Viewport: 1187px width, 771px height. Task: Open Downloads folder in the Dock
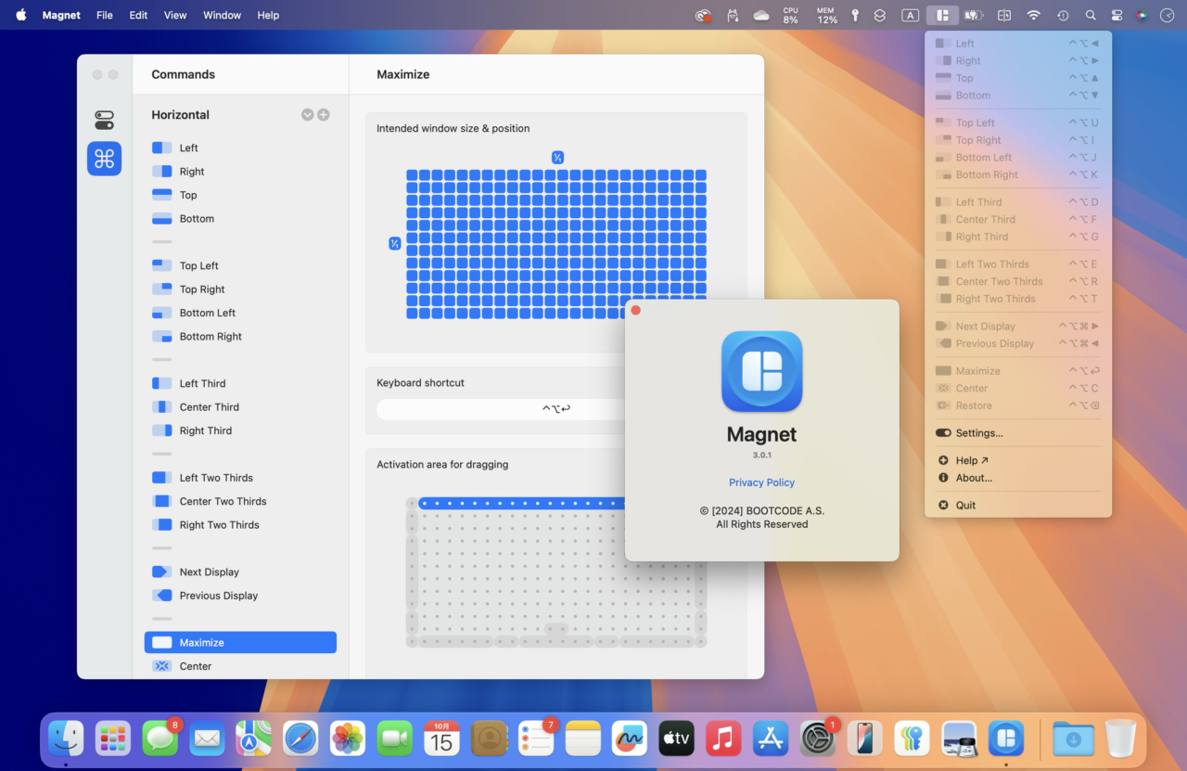click(x=1074, y=739)
